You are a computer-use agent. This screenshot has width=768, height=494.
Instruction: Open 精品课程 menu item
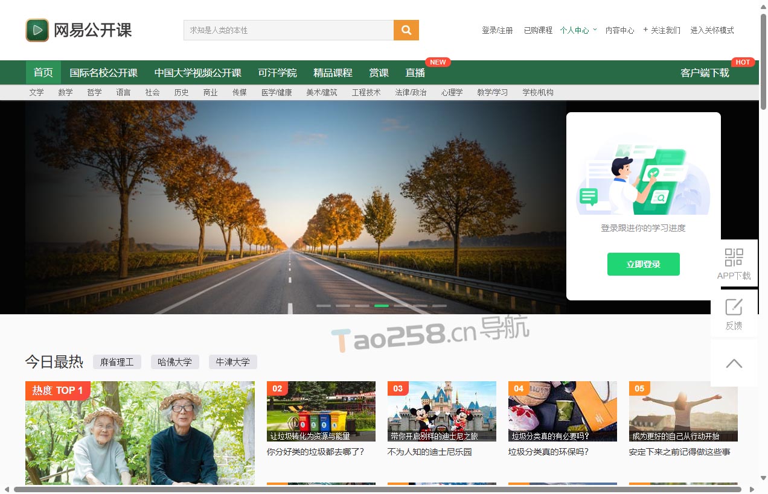tap(333, 73)
